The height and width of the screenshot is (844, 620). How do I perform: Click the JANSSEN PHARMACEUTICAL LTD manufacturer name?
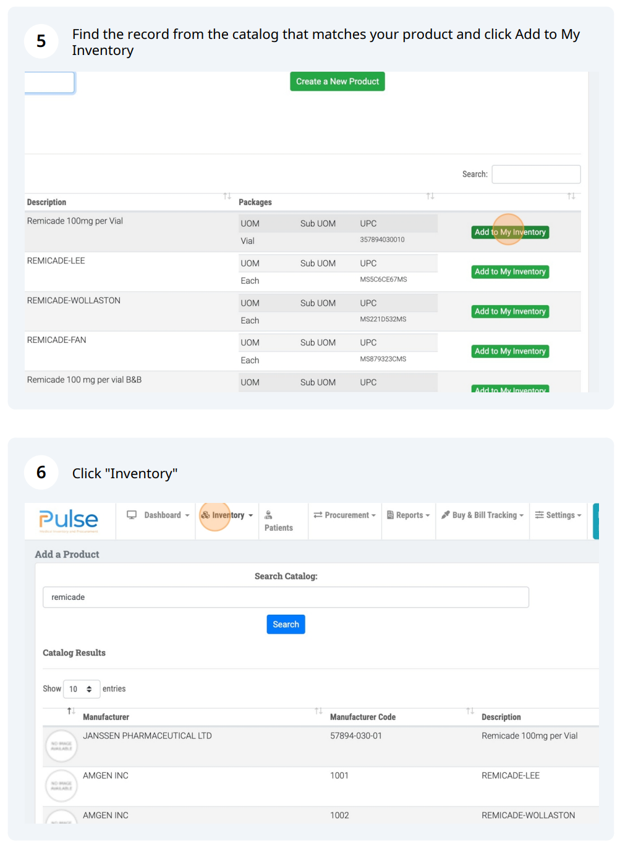tap(148, 736)
